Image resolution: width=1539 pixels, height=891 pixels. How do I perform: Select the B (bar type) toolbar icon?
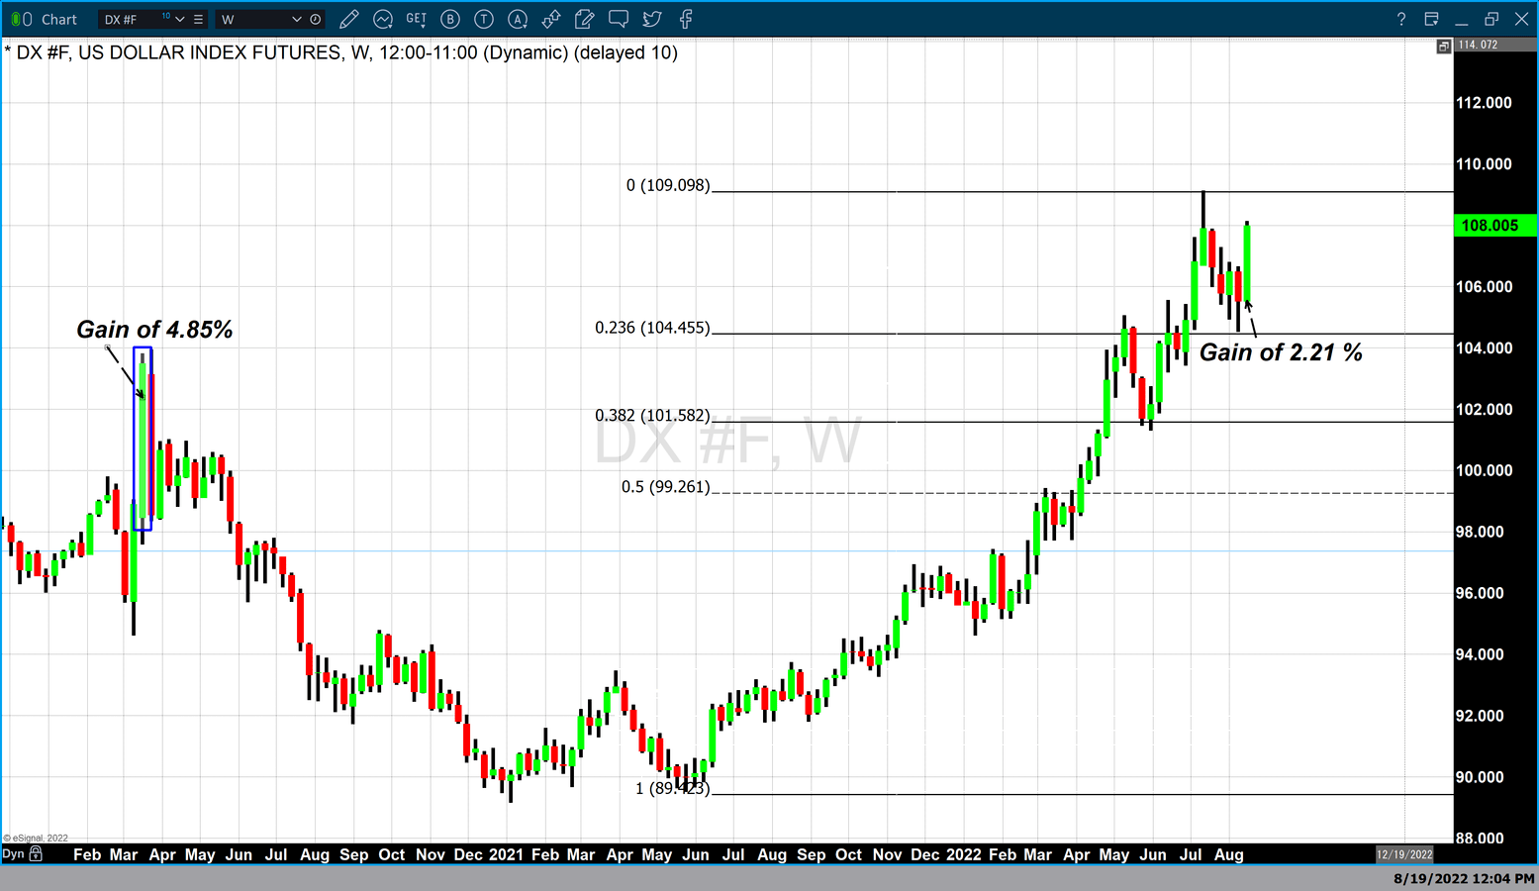point(450,19)
